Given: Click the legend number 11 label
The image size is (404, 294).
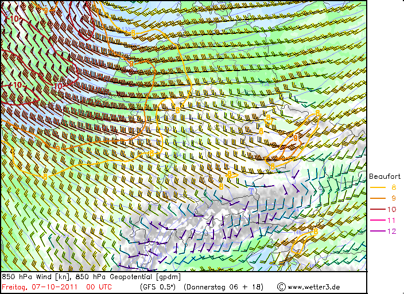Looking at the screenshot, I should click(x=393, y=220).
